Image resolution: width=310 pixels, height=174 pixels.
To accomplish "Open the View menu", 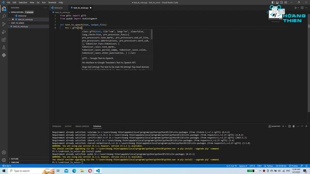I will pyautogui.click(x=32, y=2).
